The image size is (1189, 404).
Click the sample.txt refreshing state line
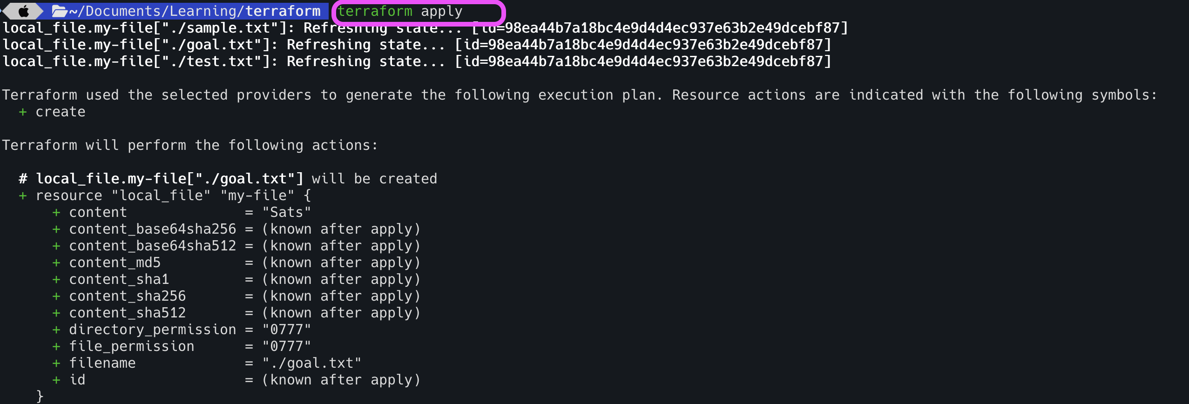tap(426, 28)
